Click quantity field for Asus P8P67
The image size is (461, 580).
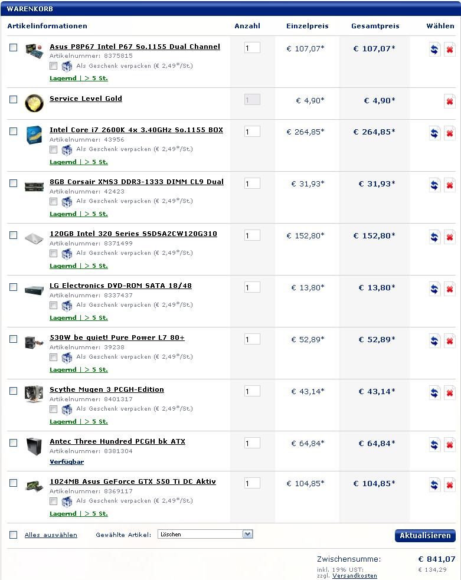[x=252, y=48]
